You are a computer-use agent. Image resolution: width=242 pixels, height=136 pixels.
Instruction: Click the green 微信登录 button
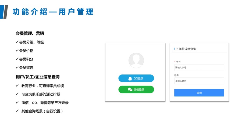coord(136,90)
